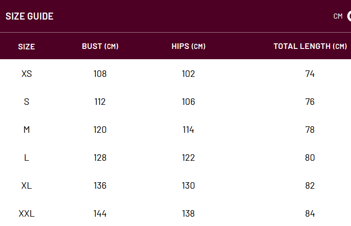This screenshot has height=226, width=351.
Task: Click the CM unit label
Action: (338, 16)
